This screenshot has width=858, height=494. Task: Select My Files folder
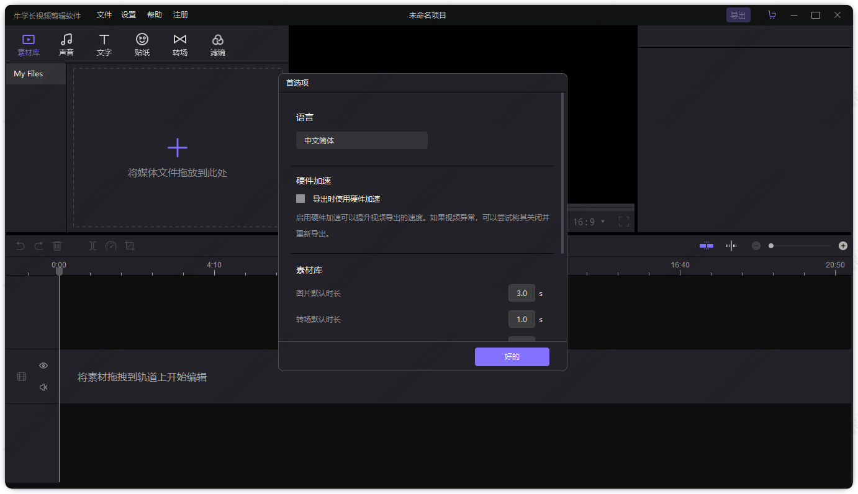pyautogui.click(x=36, y=74)
